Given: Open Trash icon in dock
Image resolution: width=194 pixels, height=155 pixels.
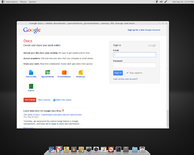Looking at the screenshot, I should point(142,150).
